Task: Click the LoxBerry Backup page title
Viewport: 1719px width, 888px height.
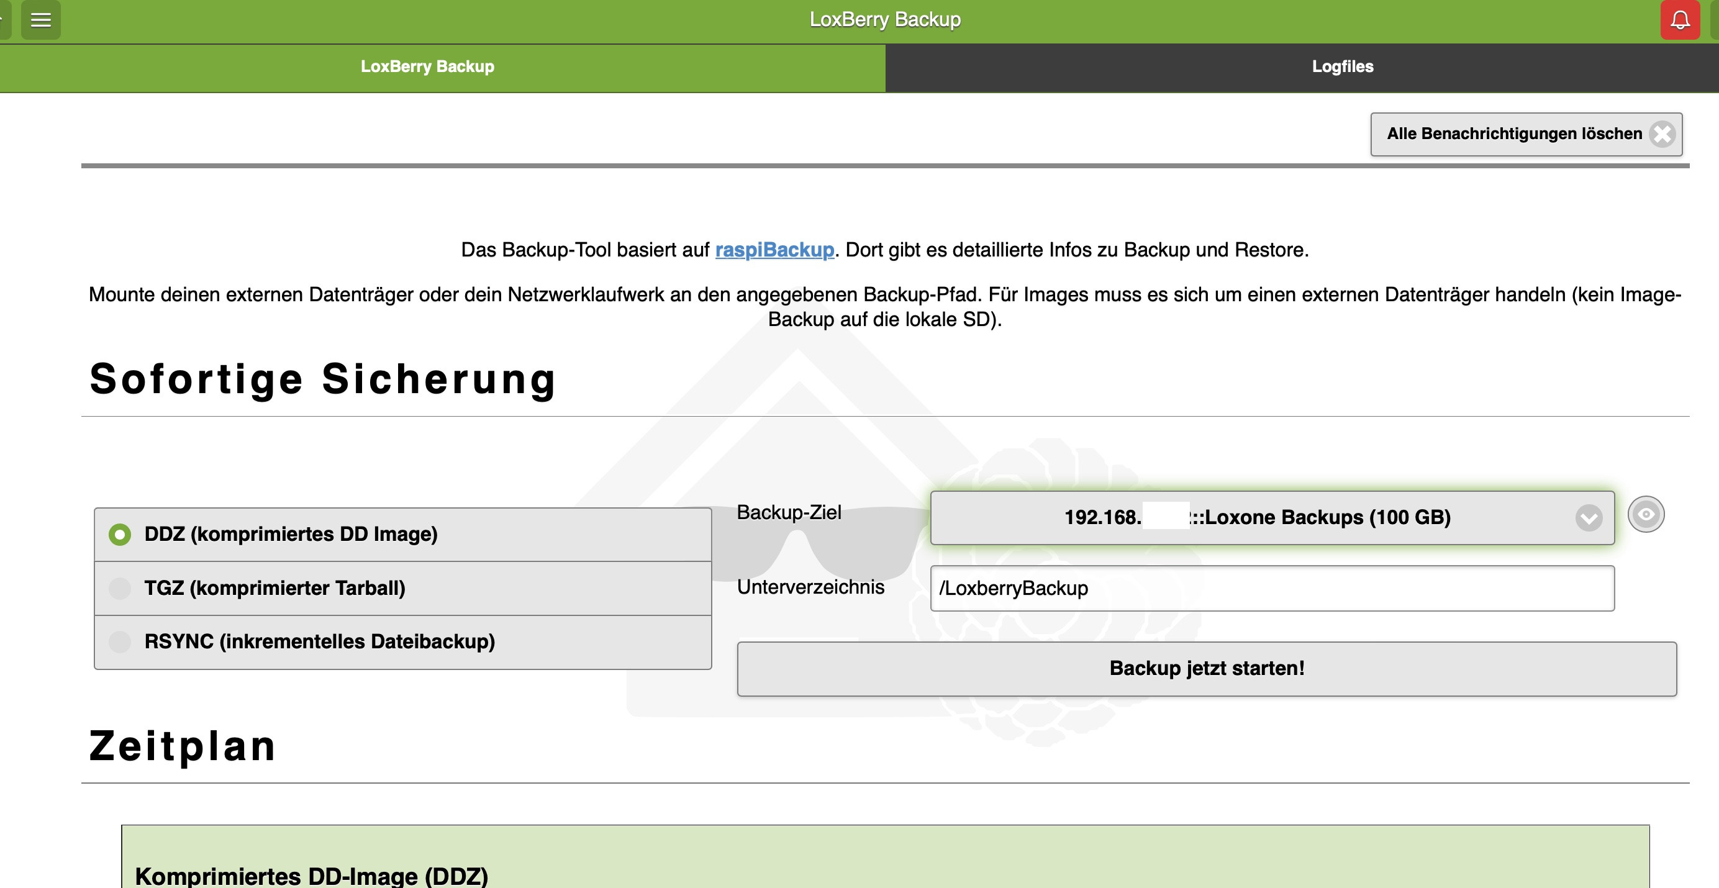Action: (x=885, y=20)
